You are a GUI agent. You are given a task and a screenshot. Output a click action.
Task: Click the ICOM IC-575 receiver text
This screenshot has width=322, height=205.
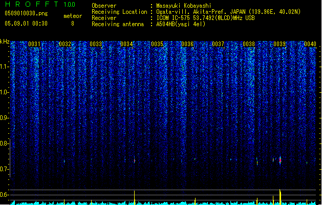[205, 18]
